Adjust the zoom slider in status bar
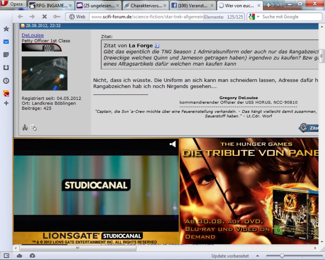This screenshot has width=325, height=260. tap(282, 256)
